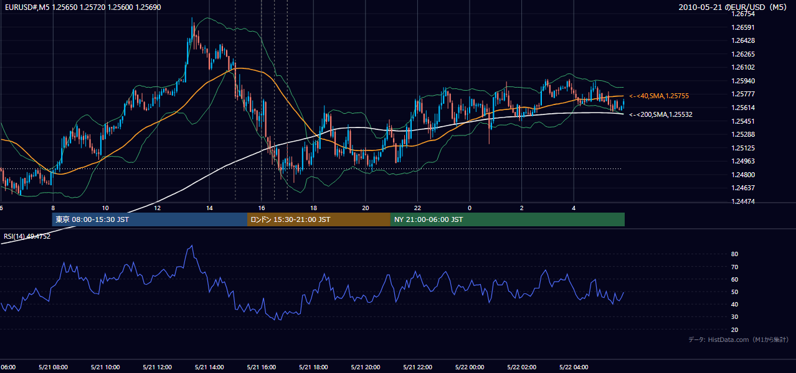Click price axis value 1.26754
This screenshot has height=373, width=796.
(742, 14)
